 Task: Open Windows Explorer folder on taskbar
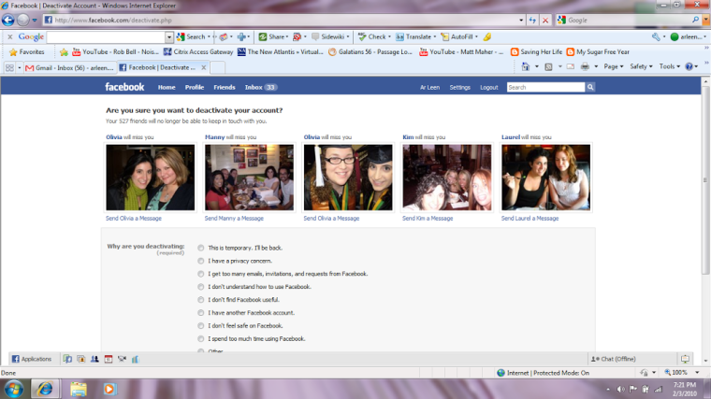click(79, 389)
